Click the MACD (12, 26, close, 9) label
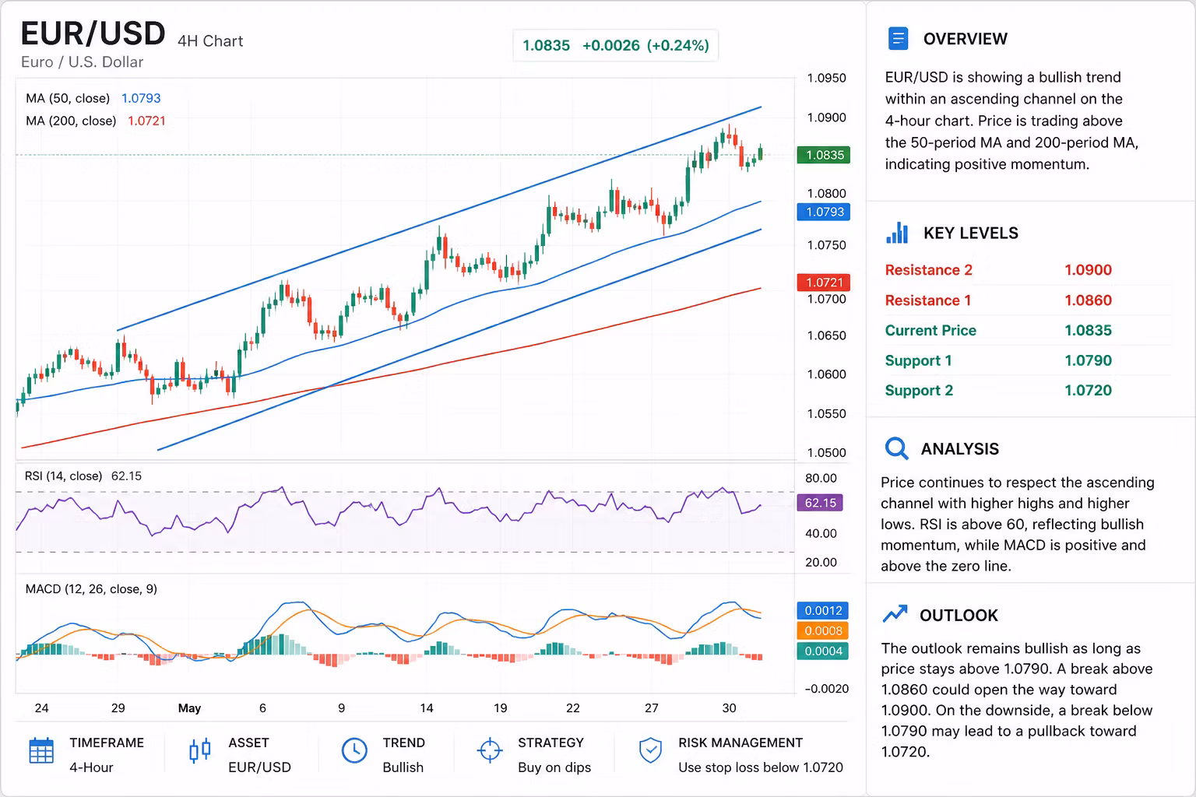 (91, 588)
